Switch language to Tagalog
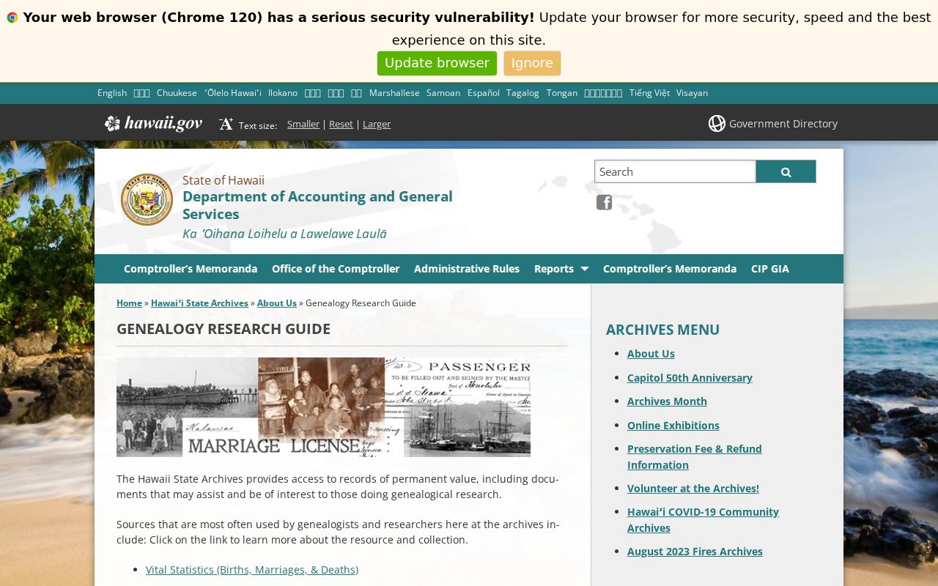This screenshot has width=938, height=586. coord(522,93)
